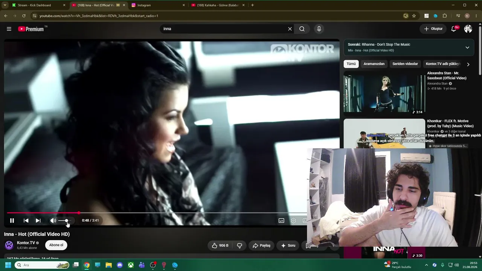Bookmark this page with the star
Image resolution: width=482 pixels, height=271 pixels.
pyautogui.click(x=414, y=16)
